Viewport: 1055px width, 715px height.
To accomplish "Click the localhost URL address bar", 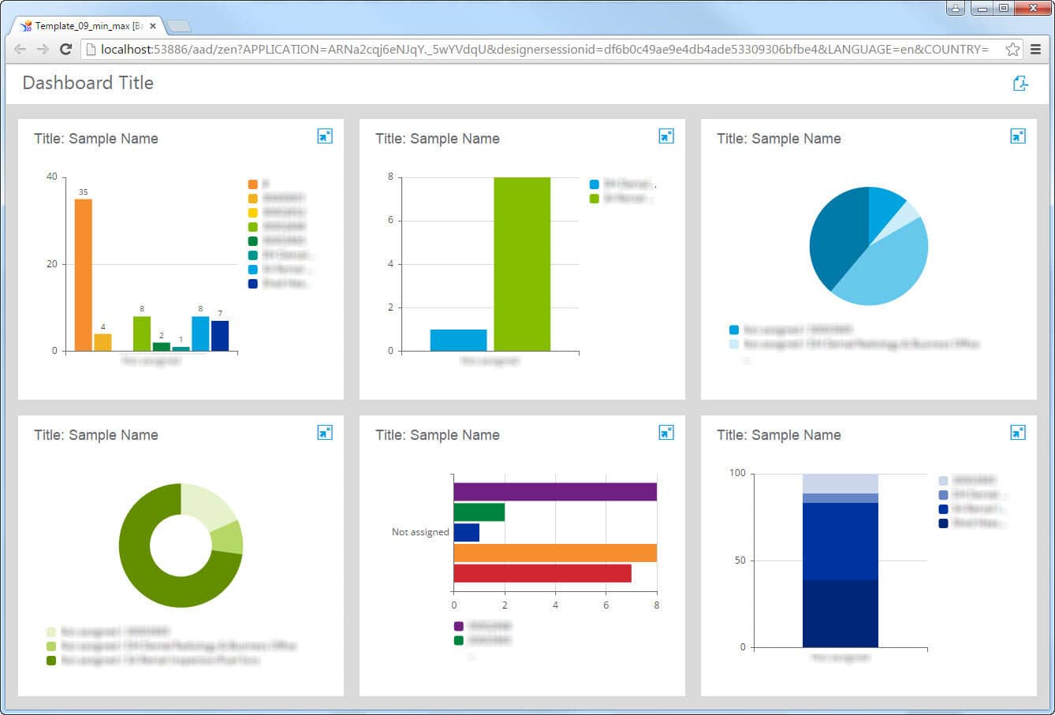I will tap(544, 49).
